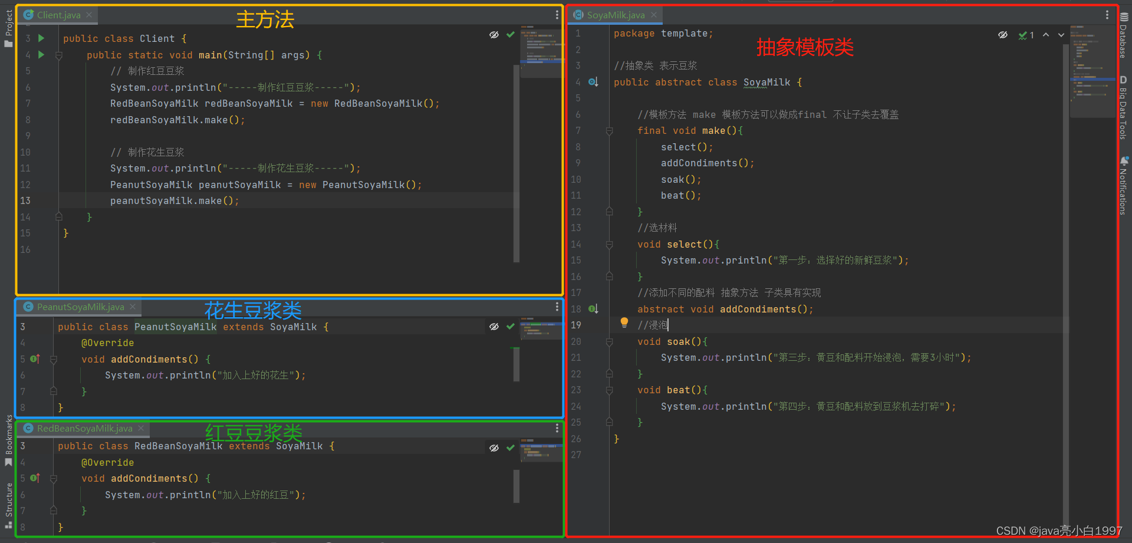
Task: Click the SoyaMilk.java code minimap
Action: point(1092,71)
